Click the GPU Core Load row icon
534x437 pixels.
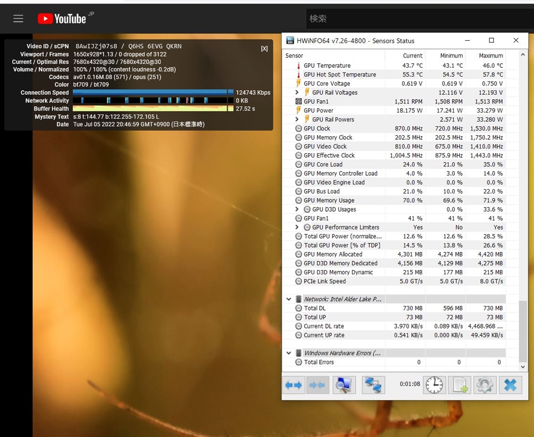[x=298, y=164]
